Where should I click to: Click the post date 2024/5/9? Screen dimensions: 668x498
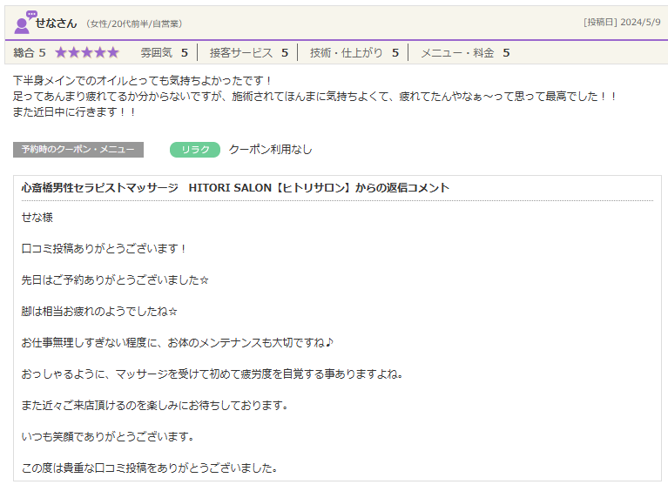(x=640, y=22)
